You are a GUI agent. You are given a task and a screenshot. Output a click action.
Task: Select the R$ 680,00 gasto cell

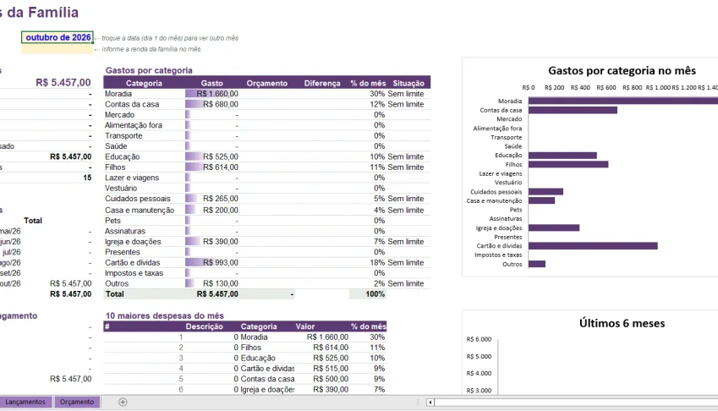[212, 104]
